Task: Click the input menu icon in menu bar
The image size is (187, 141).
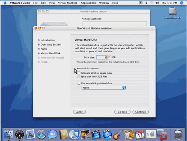Action: (141, 3)
